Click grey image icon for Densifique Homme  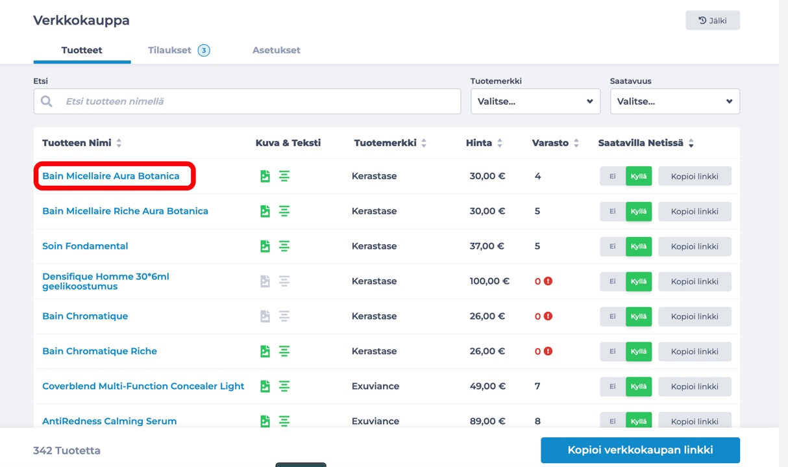click(x=265, y=281)
